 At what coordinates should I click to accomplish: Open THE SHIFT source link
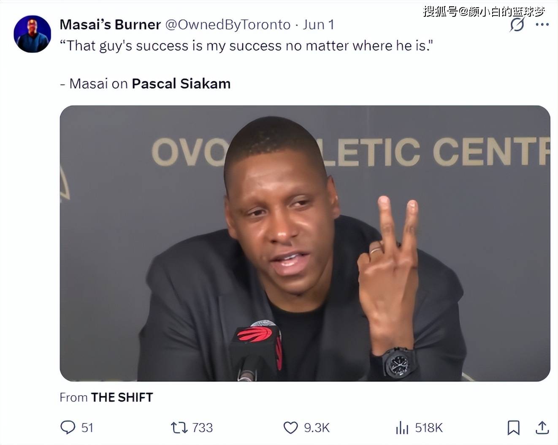pos(122,397)
